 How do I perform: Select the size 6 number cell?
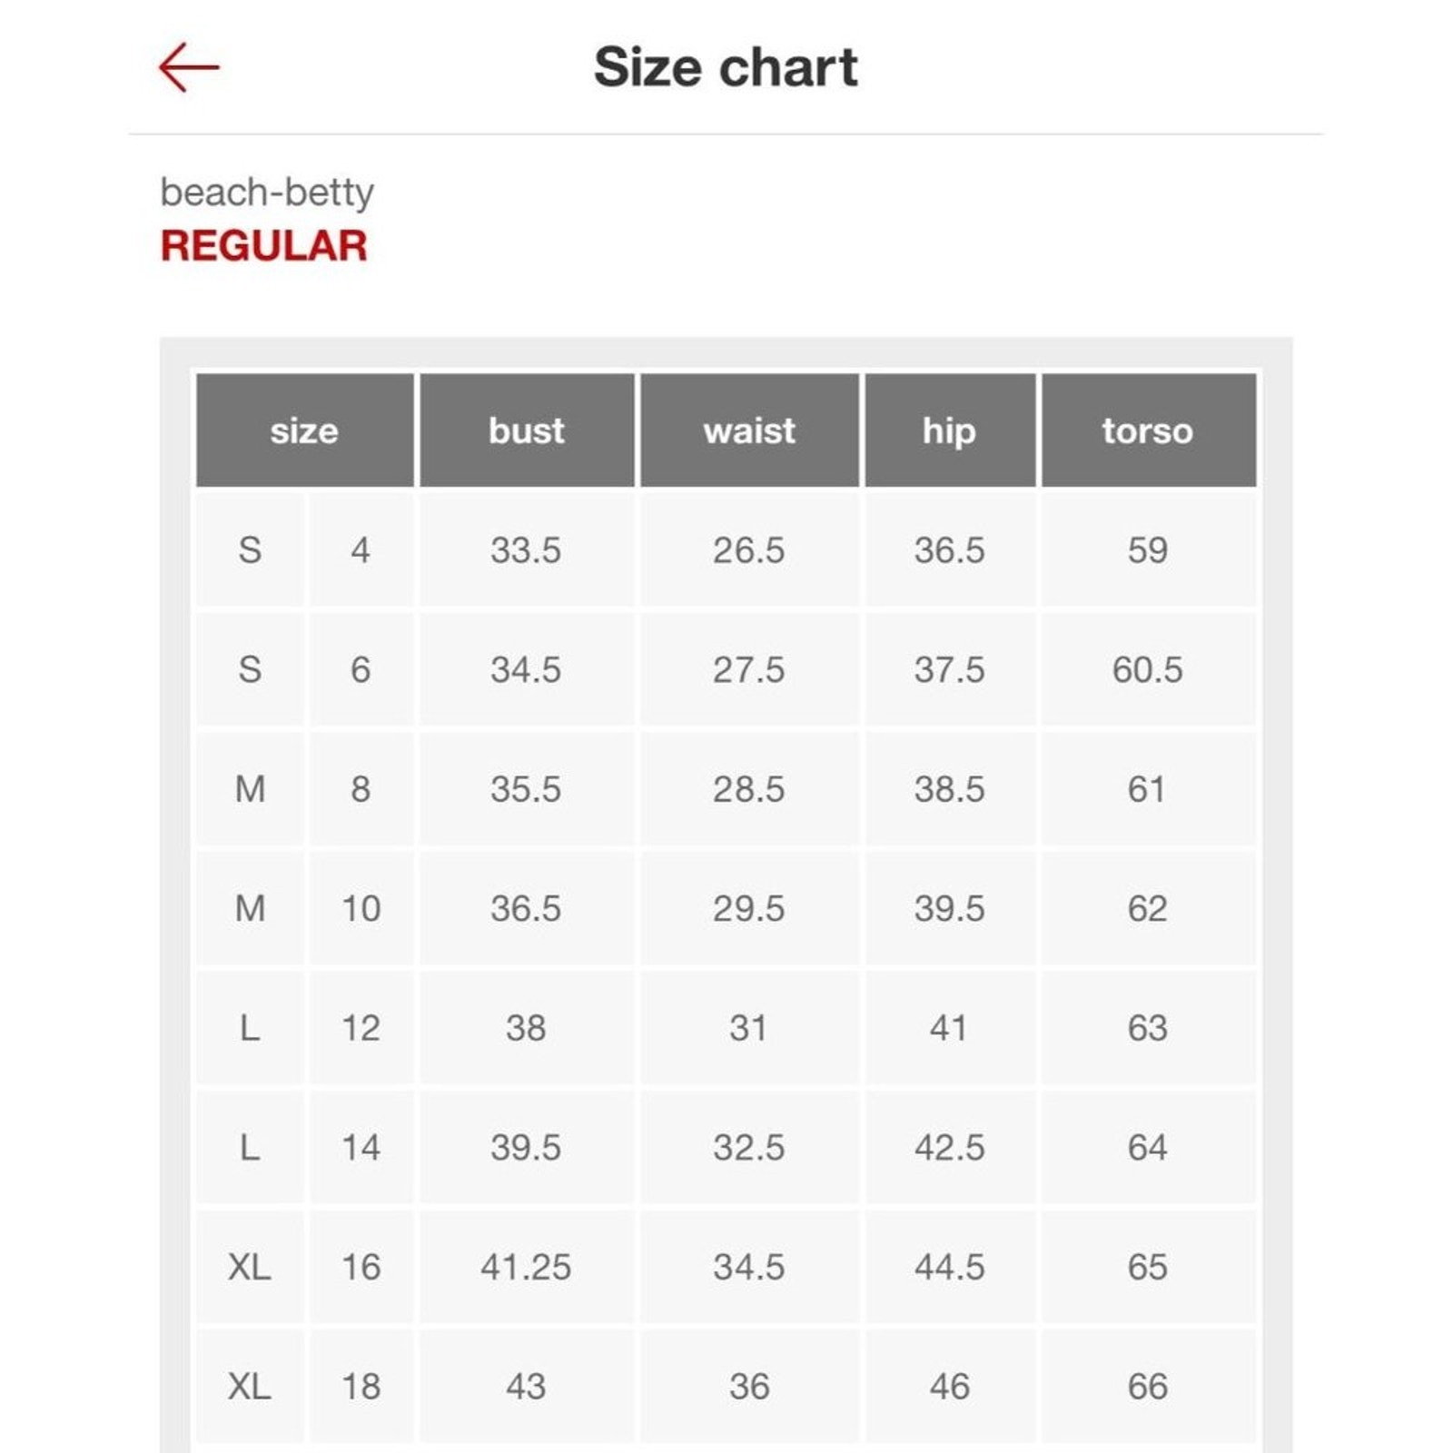point(361,670)
